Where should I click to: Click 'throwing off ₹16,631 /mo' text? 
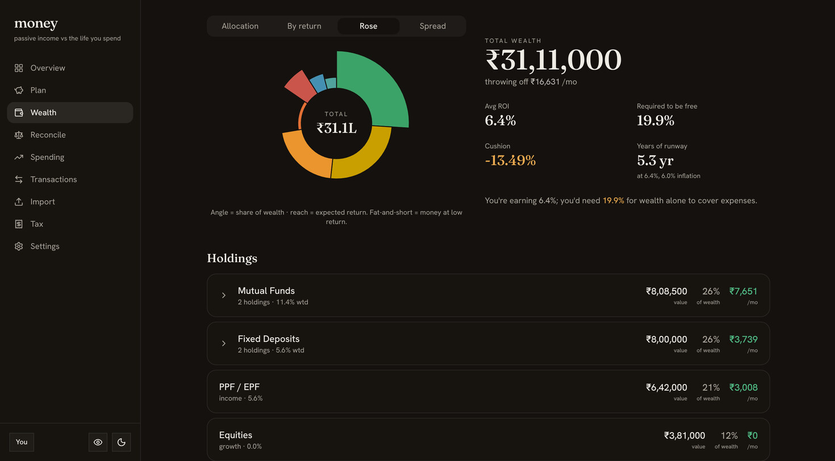pyautogui.click(x=531, y=82)
